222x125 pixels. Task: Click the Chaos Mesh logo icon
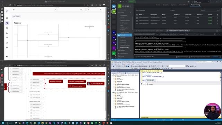pos(7,11)
